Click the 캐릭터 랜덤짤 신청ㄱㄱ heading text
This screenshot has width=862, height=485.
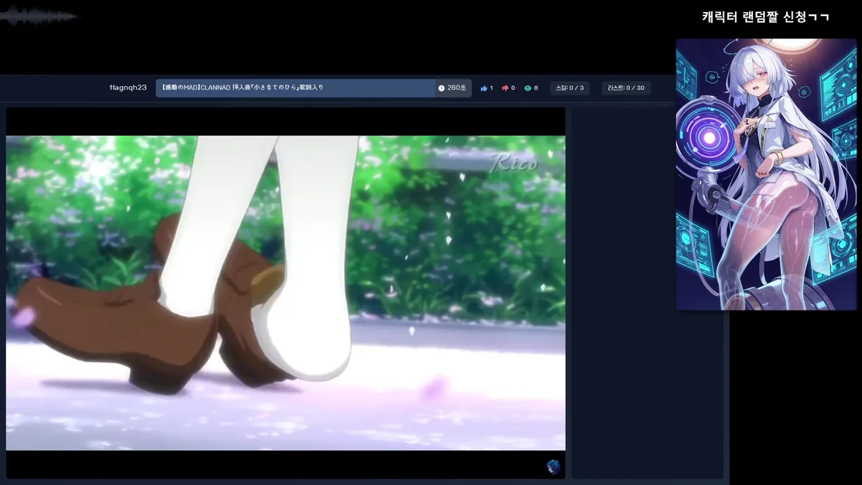click(x=765, y=17)
